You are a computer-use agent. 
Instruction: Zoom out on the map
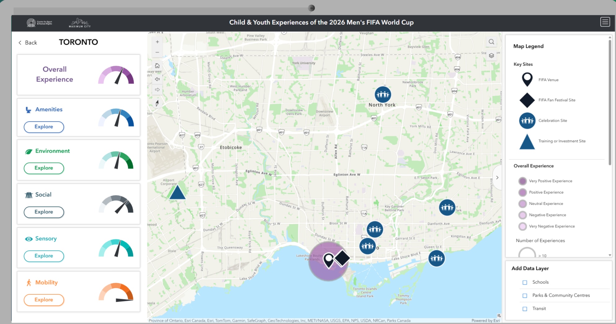[157, 52]
